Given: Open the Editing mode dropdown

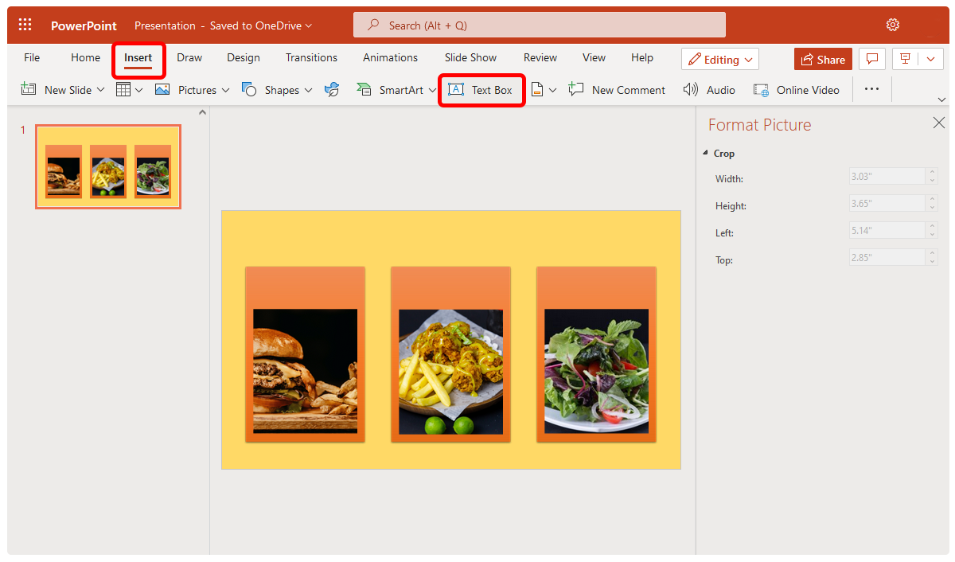Looking at the screenshot, I should point(719,58).
